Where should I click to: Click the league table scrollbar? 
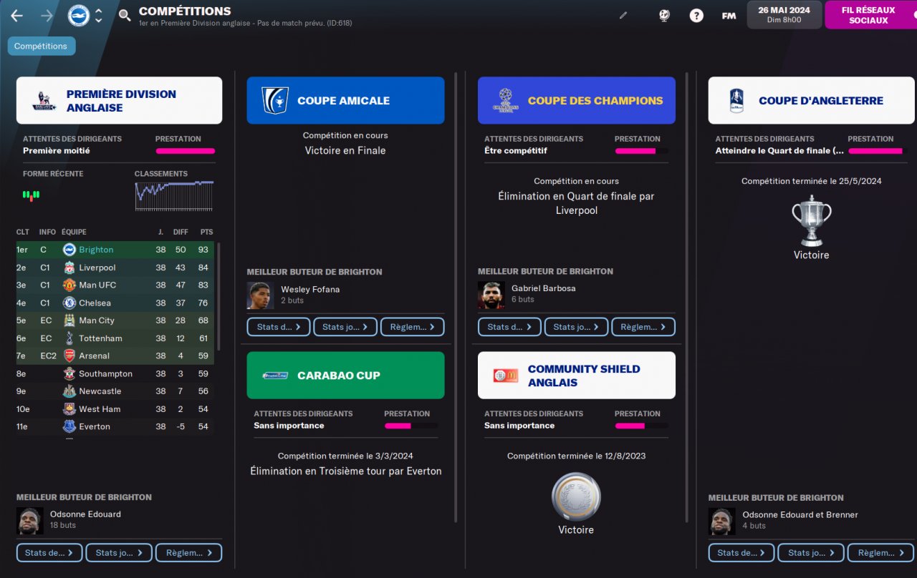[219, 296]
